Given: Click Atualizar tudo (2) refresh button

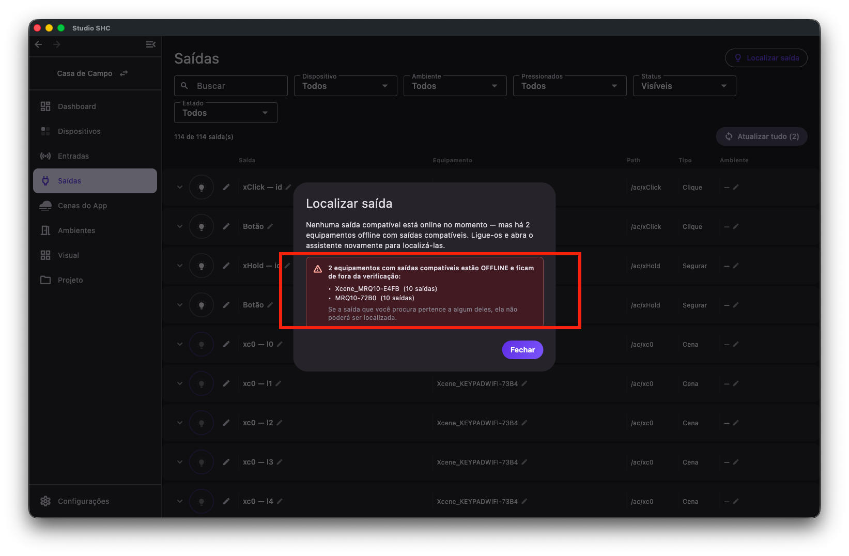Looking at the screenshot, I should tap(762, 136).
